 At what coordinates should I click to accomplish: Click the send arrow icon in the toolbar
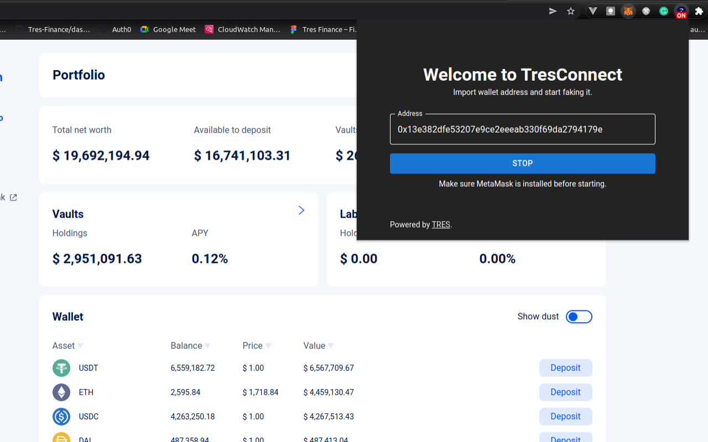[x=552, y=10]
